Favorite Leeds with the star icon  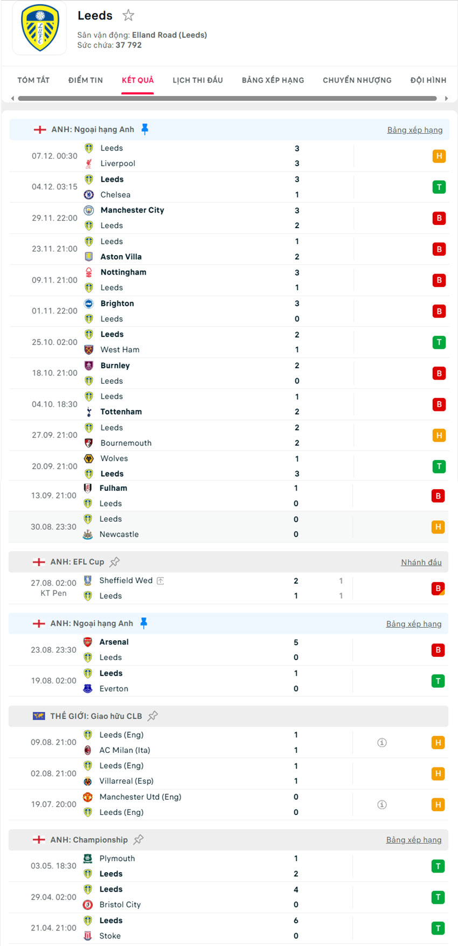point(128,16)
